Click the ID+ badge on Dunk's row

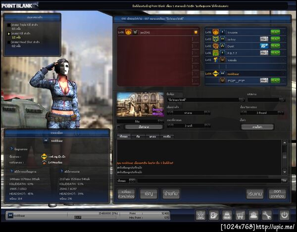264,46
